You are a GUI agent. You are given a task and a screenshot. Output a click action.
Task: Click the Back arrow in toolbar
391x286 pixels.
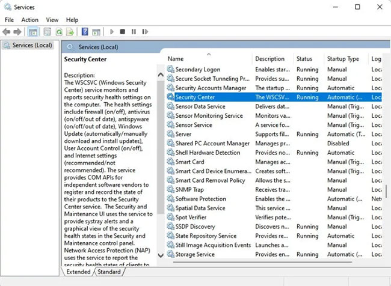coord(7,31)
